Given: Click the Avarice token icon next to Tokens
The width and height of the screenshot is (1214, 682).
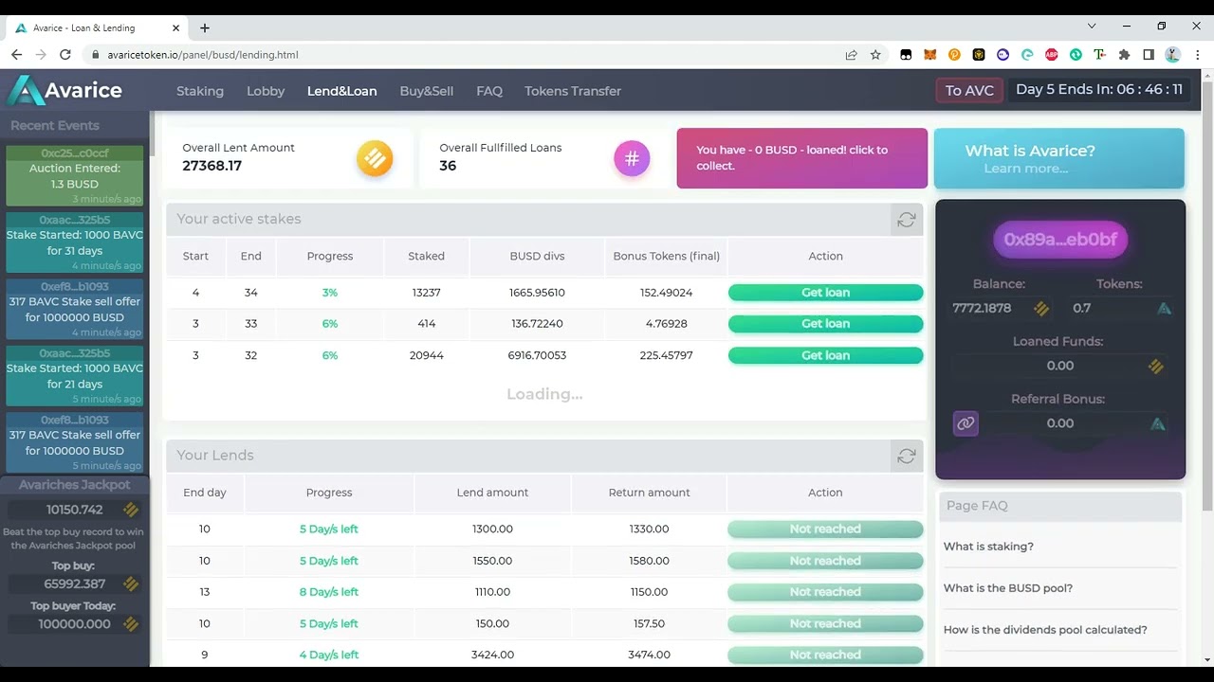Looking at the screenshot, I should (x=1164, y=308).
